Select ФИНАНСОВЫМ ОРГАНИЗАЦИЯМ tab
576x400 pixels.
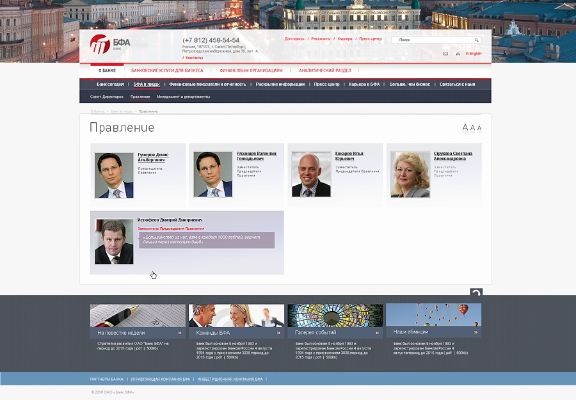tap(251, 70)
